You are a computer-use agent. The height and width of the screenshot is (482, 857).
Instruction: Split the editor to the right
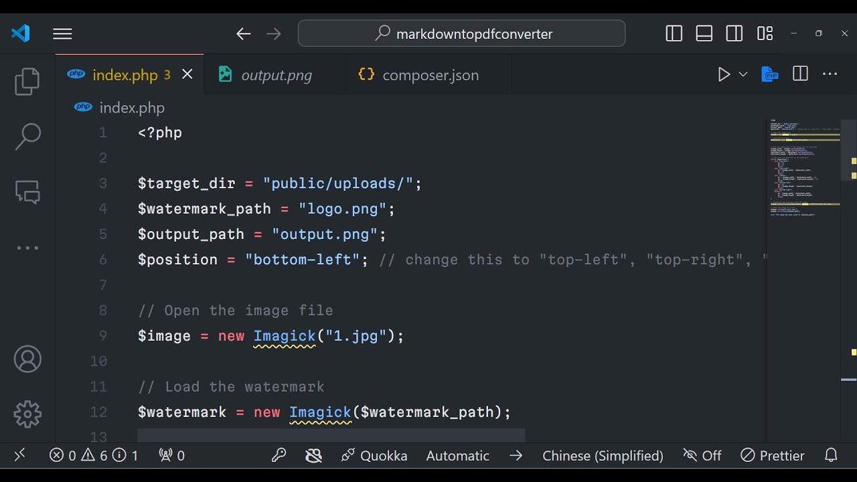coord(800,74)
